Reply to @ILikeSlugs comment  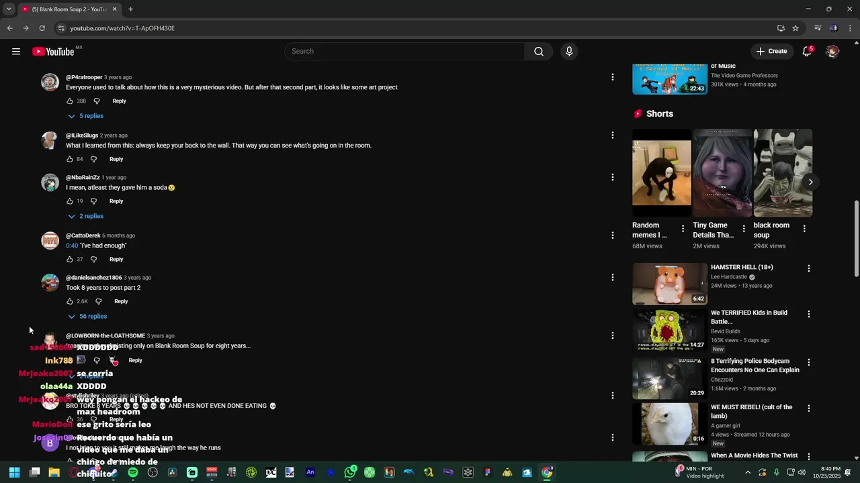116,160
